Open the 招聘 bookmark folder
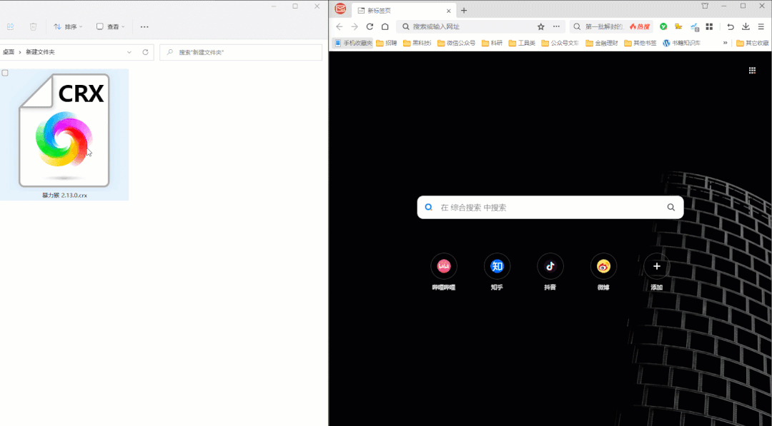 tap(387, 44)
